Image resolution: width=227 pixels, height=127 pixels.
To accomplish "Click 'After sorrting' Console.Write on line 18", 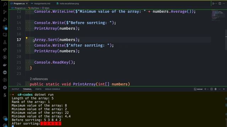I will (74, 46).
